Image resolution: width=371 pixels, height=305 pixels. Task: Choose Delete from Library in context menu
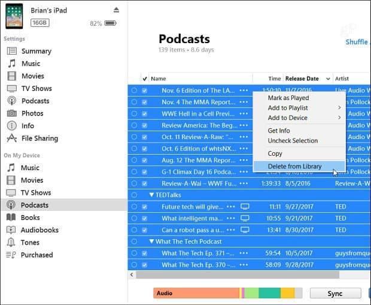coord(294,167)
